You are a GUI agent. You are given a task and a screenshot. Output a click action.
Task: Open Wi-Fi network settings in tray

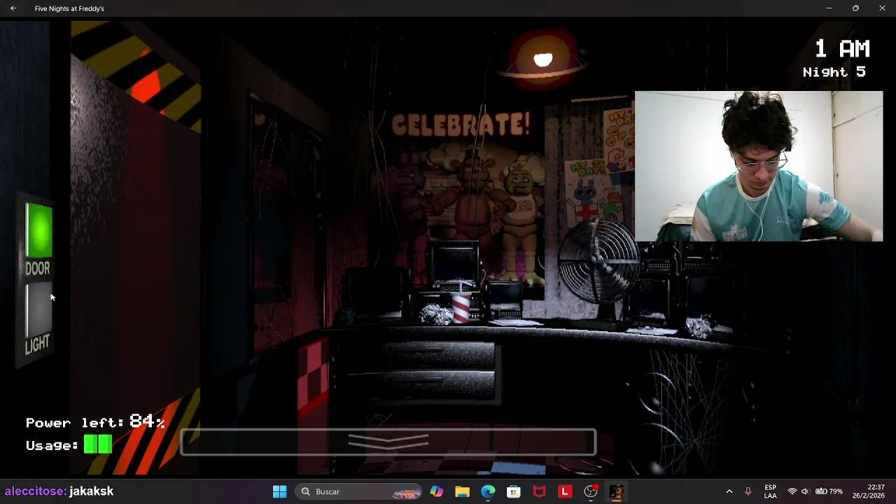tap(792, 491)
